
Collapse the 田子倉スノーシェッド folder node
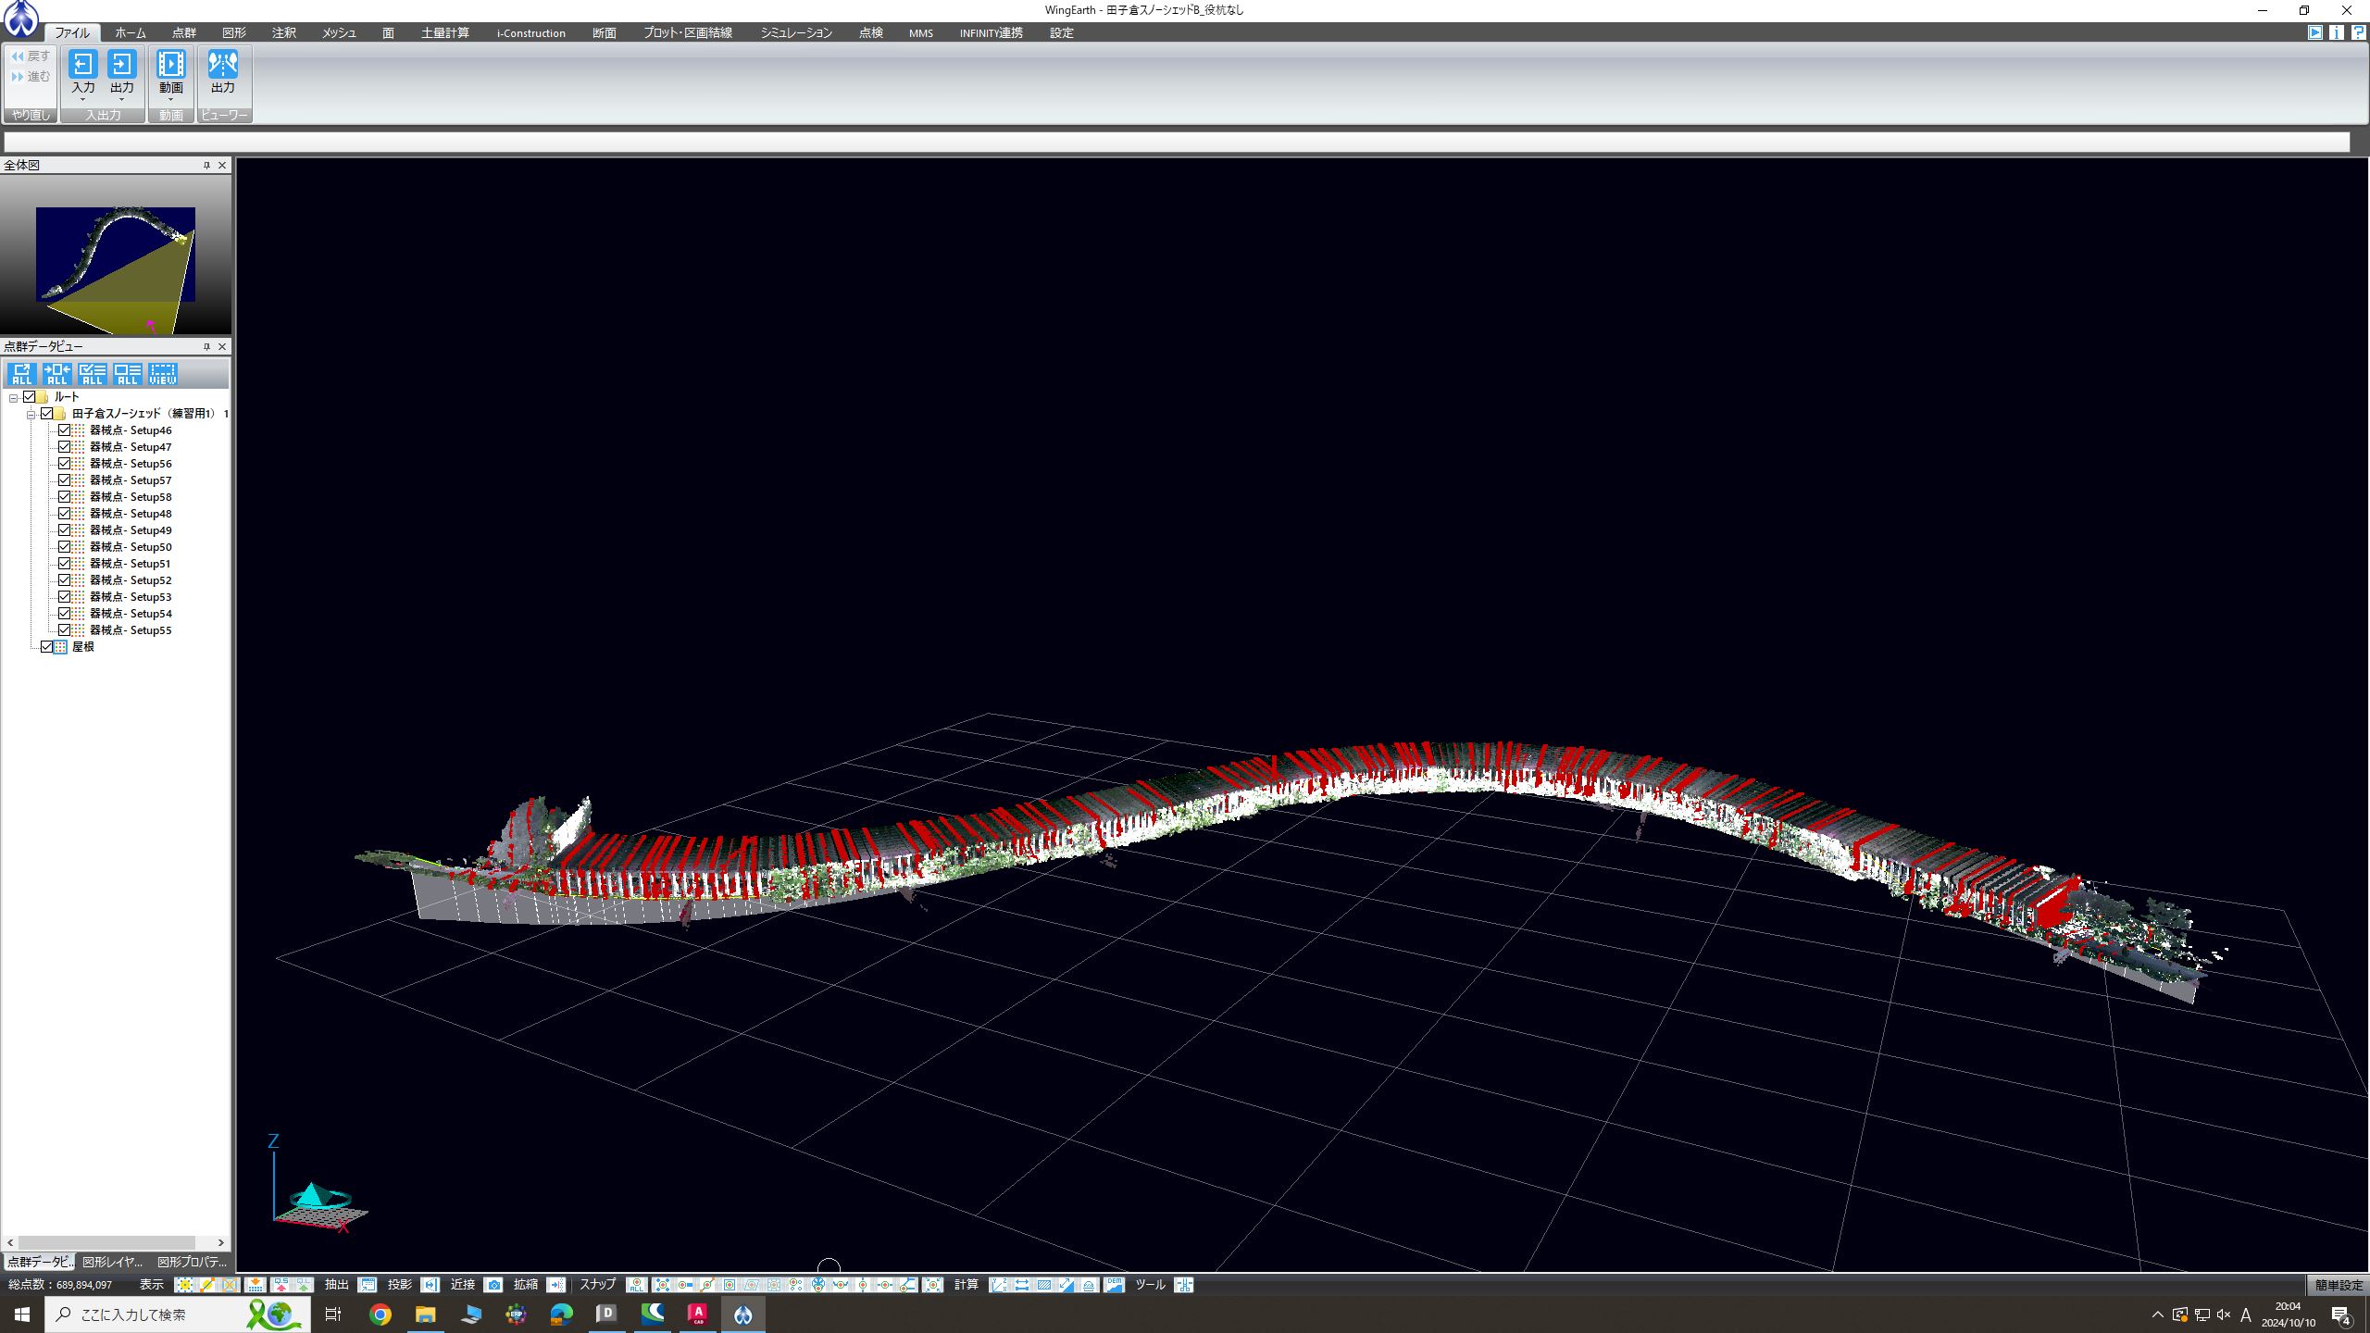pyautogui.click(x=31, y=415)
